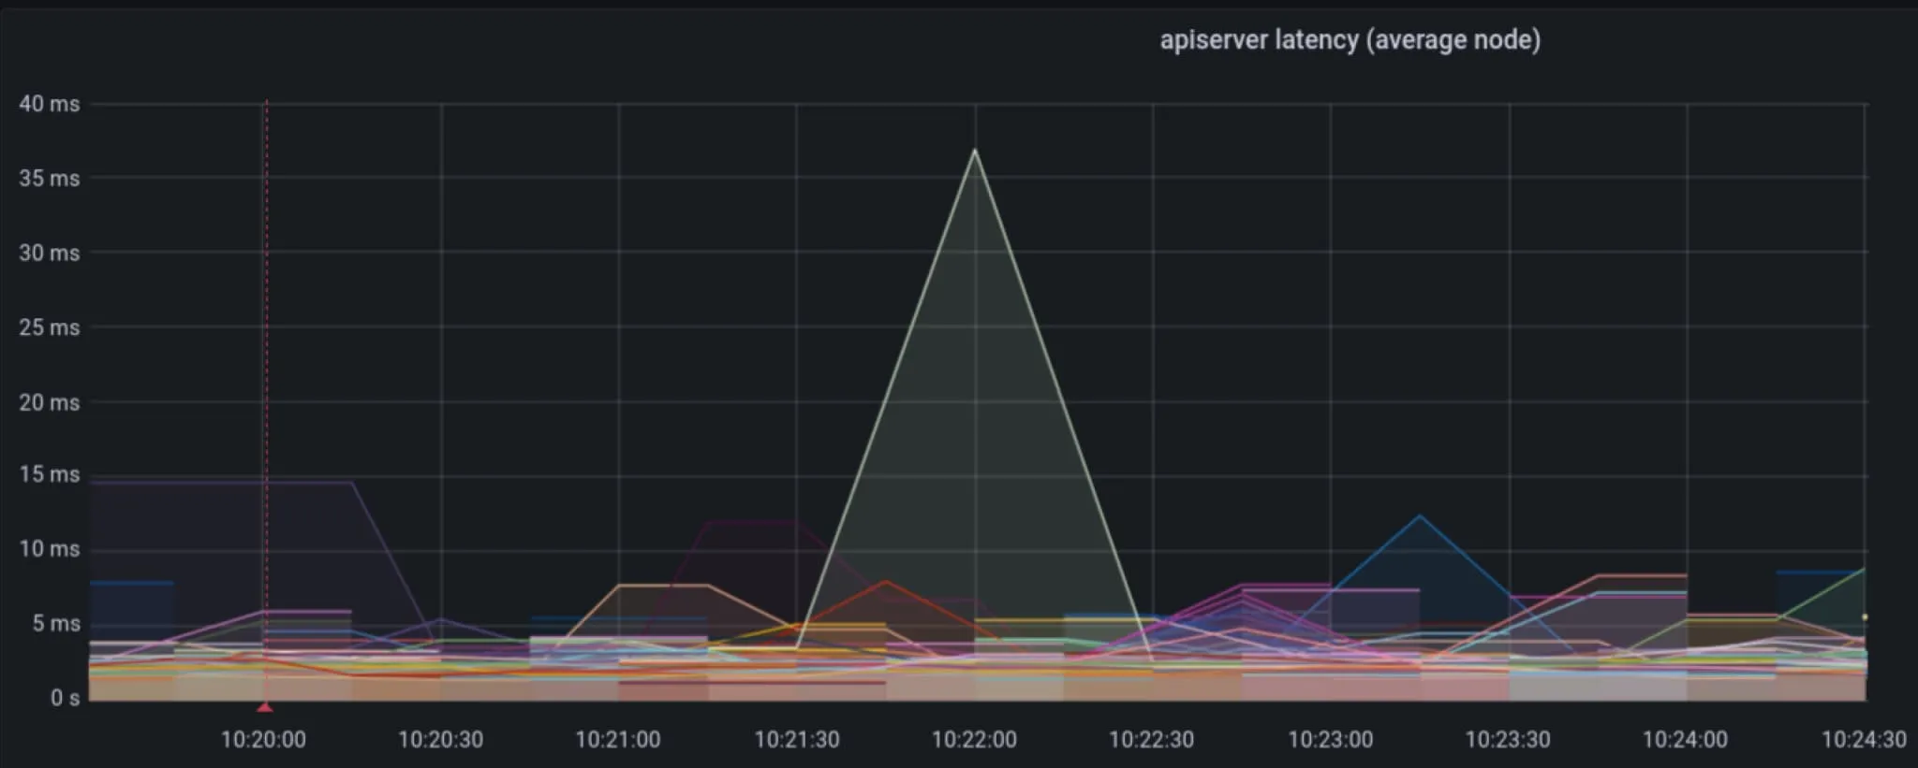Click the 40 ms y-axis label
This screenshot has height=768, width=1918.
(x=49, y=104)
